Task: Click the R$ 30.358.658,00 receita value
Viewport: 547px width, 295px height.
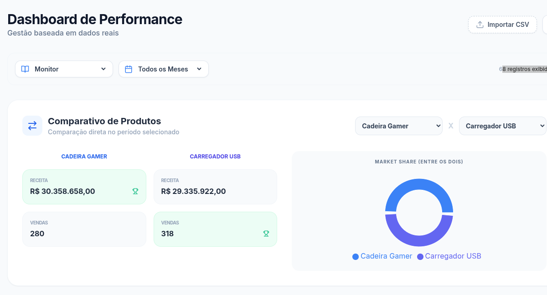Action: [x=62, y=191]
